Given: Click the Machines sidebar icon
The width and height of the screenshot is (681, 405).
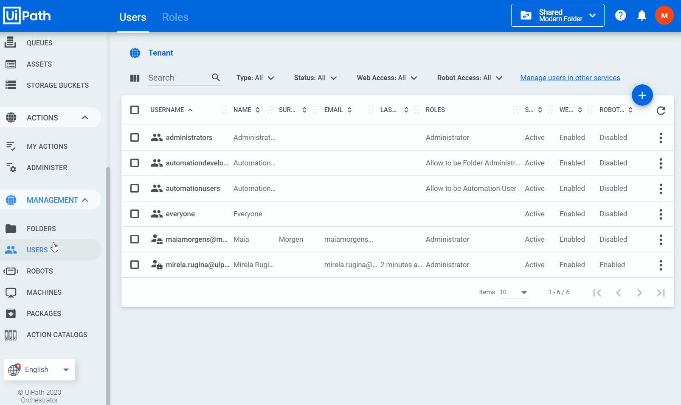Looking at the screenshot, I should 11,292.
